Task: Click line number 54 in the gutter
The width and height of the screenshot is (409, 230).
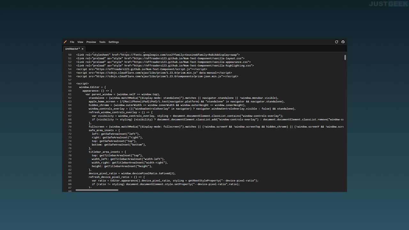Action: (70, 69)
